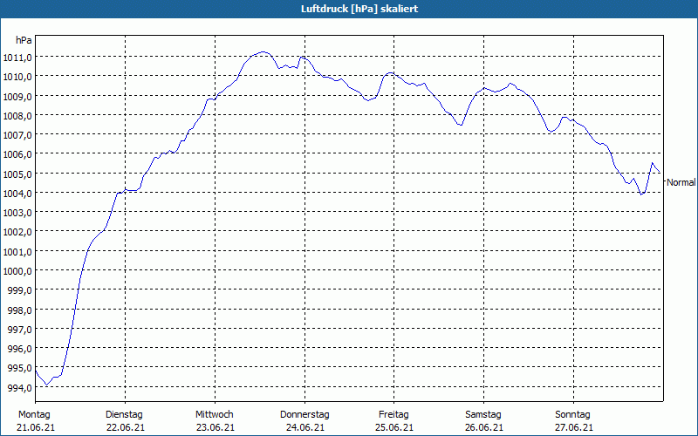698x436 pixels.
Task: Click the 1007,0 axis value
Action: pyautogui.click(x=17, y=135)
